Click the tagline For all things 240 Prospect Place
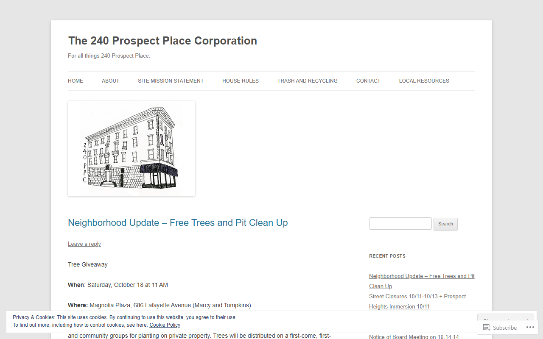 click(x=109, y=56)
